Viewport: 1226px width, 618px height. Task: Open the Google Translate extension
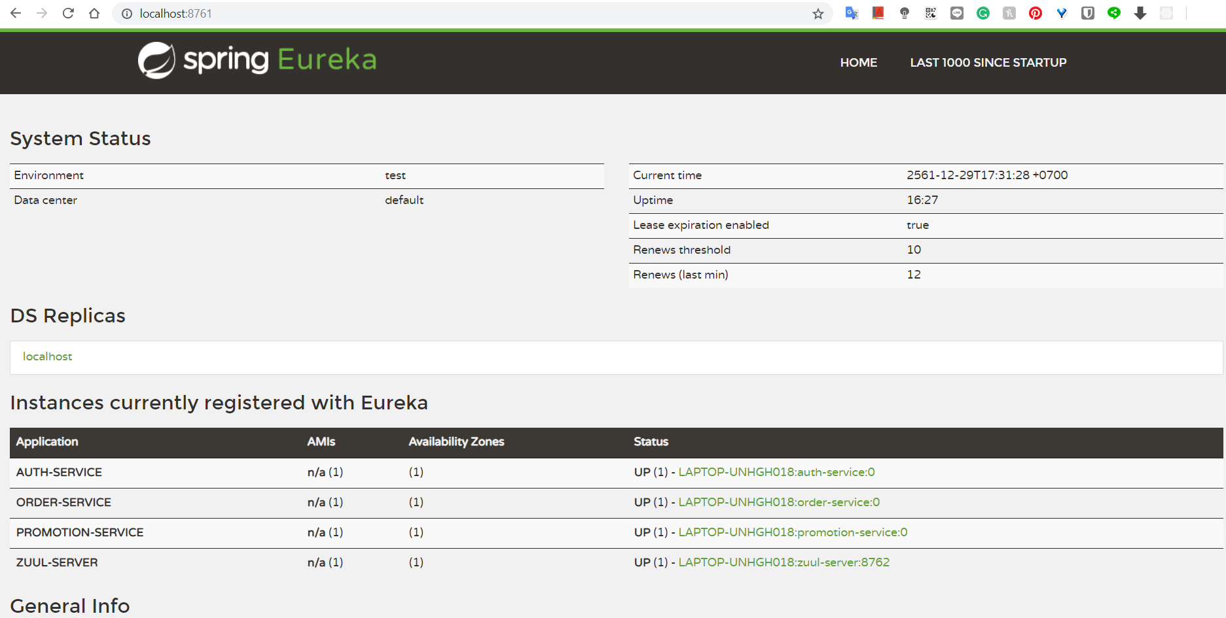(x=852, y=13)
